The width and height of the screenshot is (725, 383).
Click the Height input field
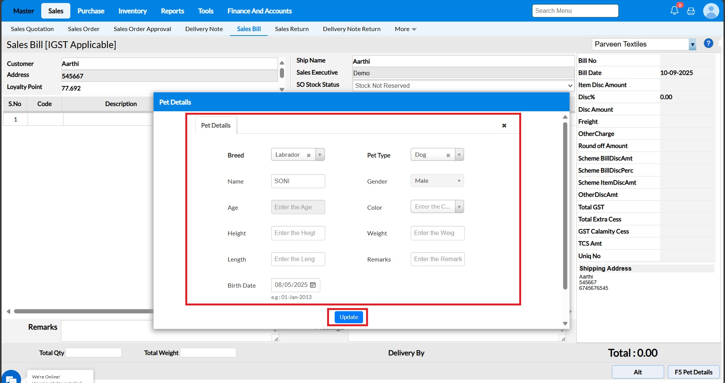pyautogui.click(x=298, y=233)
